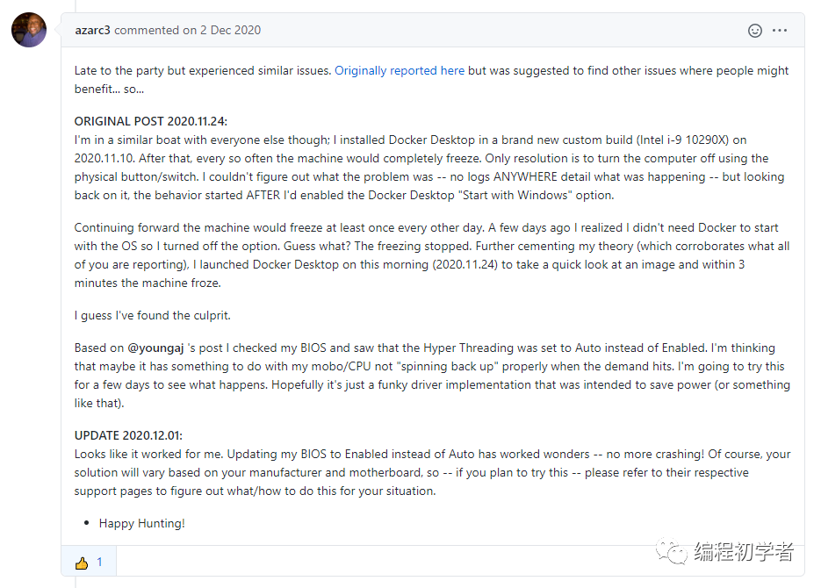Follow the 'Originally reported here' link

point(400,70)
